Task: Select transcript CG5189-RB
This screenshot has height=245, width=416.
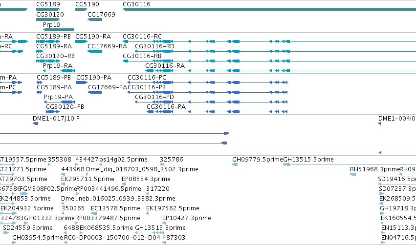Action: point(54,36)
